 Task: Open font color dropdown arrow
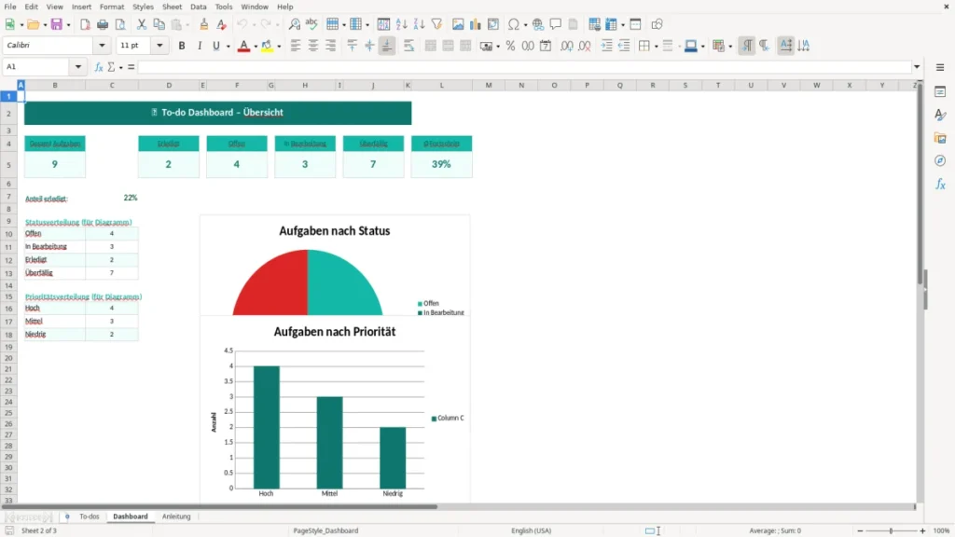256,47
